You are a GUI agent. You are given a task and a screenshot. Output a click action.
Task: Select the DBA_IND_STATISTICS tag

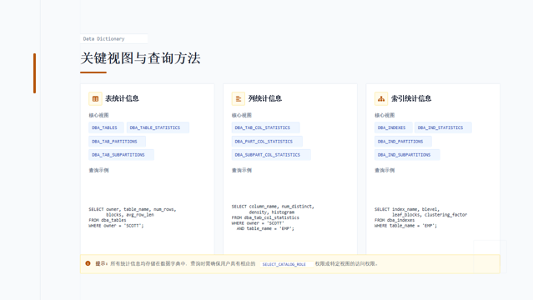tap(443, 127)
